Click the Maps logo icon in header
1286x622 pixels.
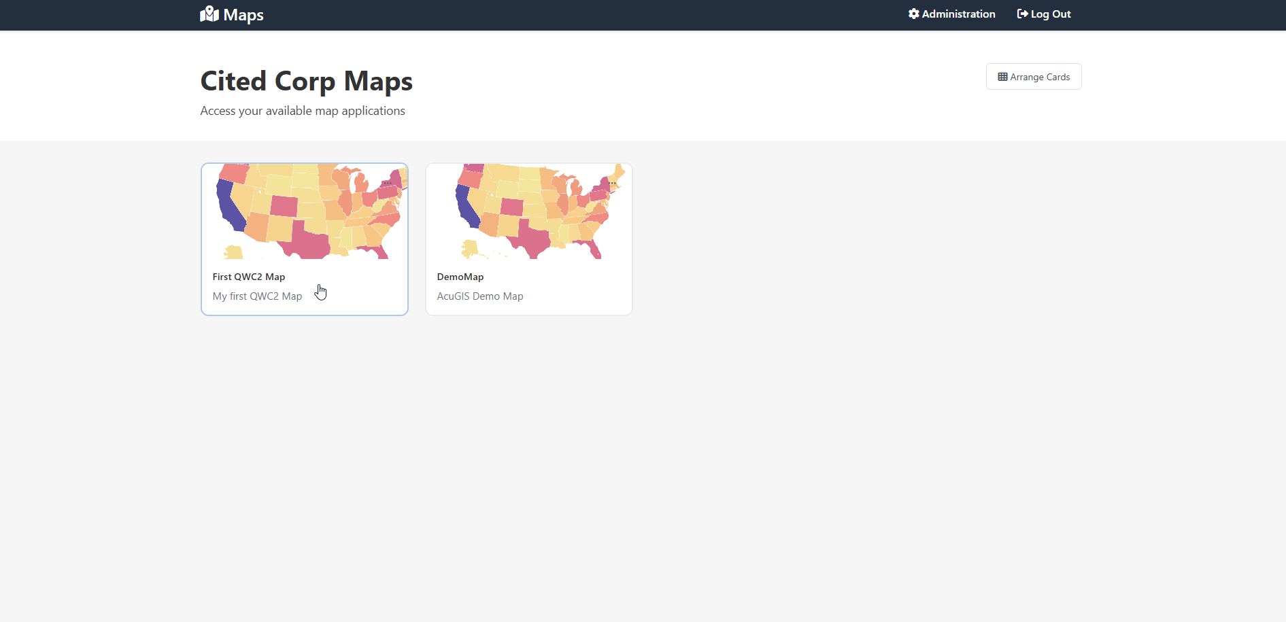(x=209, y=14)
